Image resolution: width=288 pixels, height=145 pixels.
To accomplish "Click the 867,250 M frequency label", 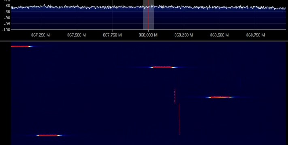I will click(41, 35).
